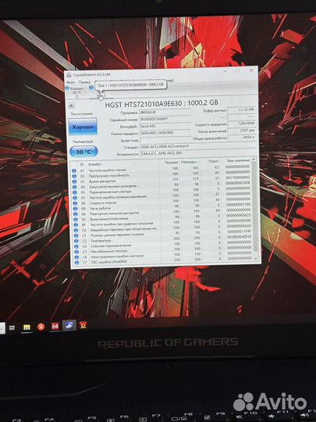This screenshot has height=422, width=316.
Task: Click the SMART table vertical scrollbar thumb
Action: point(254,206)
